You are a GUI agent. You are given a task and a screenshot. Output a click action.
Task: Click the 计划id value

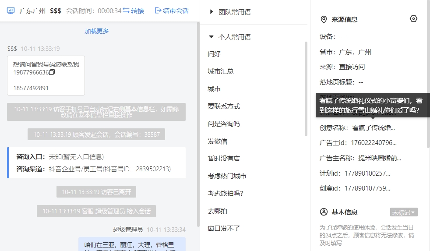[367, 173]
